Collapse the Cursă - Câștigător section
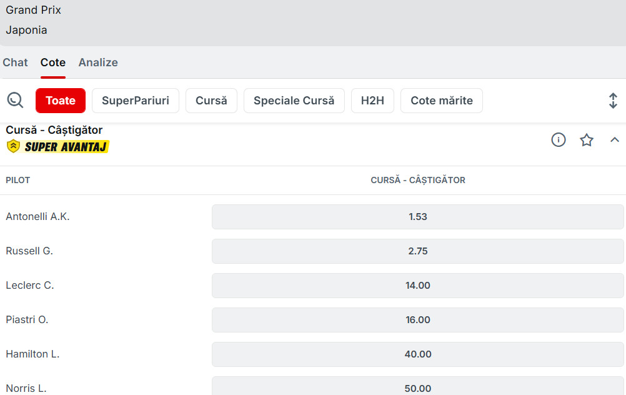Screen dimensions: 626x395 pyautogui.click(x=614, y=140)
